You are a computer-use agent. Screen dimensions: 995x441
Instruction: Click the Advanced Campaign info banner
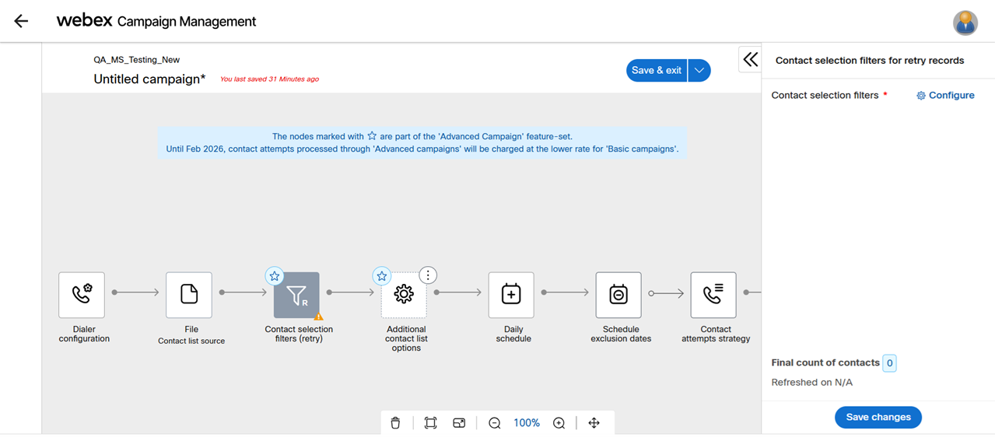tap(422, 142)
